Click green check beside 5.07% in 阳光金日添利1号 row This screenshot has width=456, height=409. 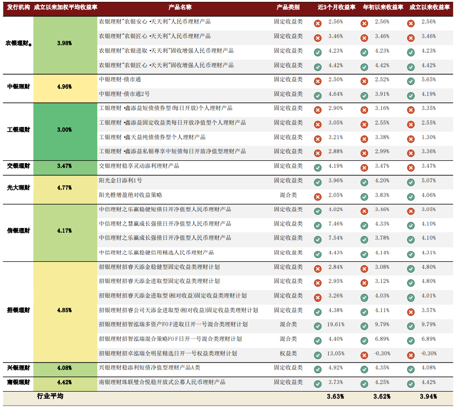coord(410,182)
